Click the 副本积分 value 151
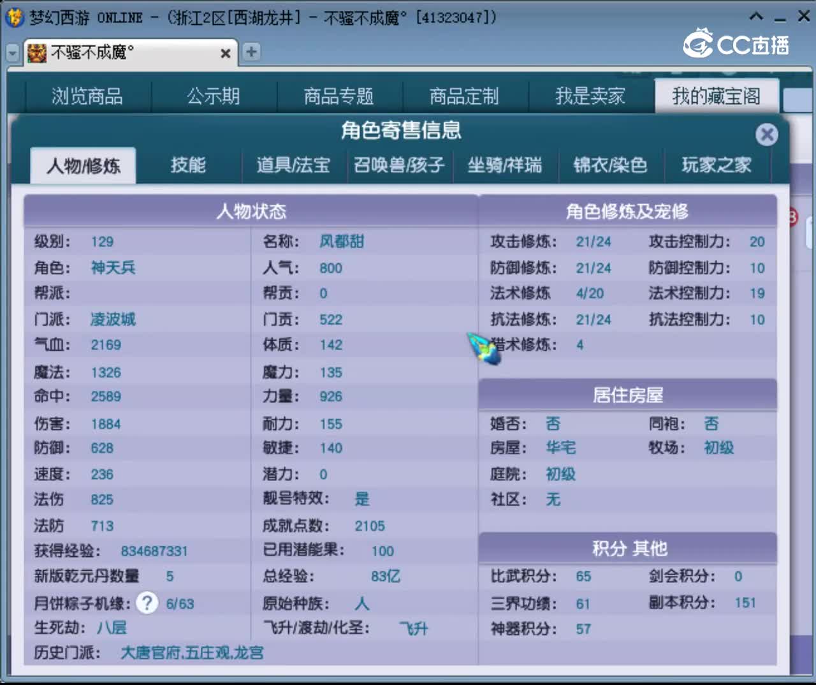The image size is (816, 685). [745, 603]
